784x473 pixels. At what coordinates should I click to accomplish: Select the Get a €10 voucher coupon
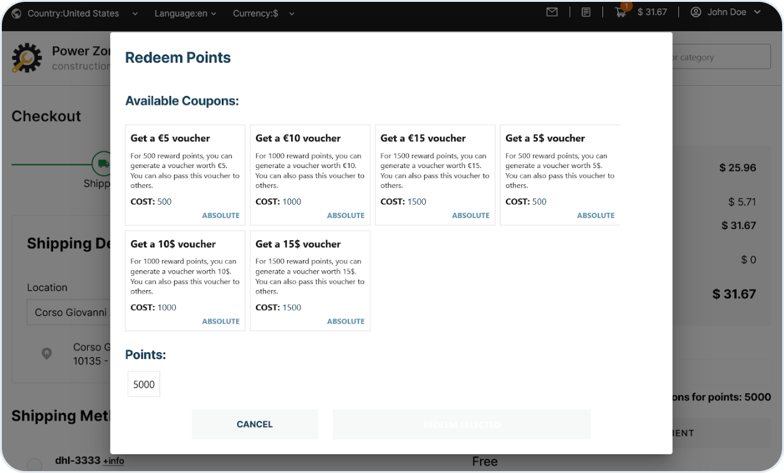tap(310, 175)
